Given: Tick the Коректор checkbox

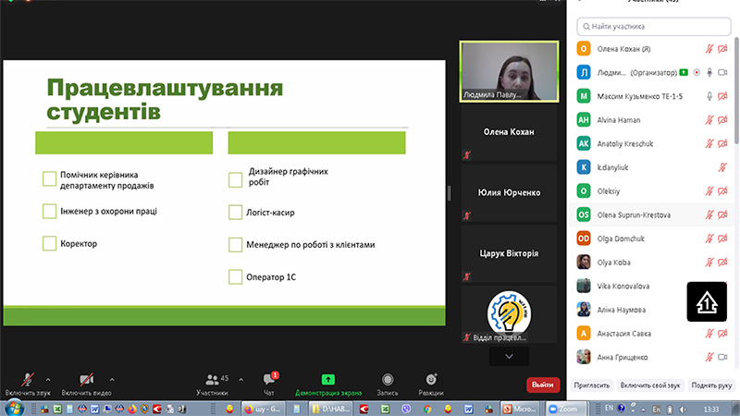Looking at the screenshot, I should [x=50, y=243].
